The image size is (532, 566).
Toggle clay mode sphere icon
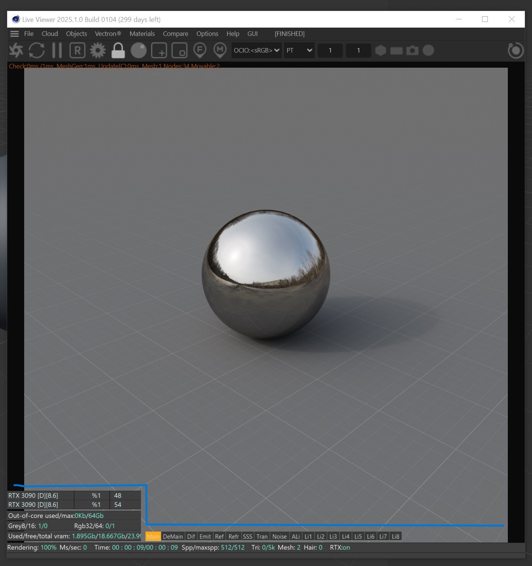(x=139, y=50)
